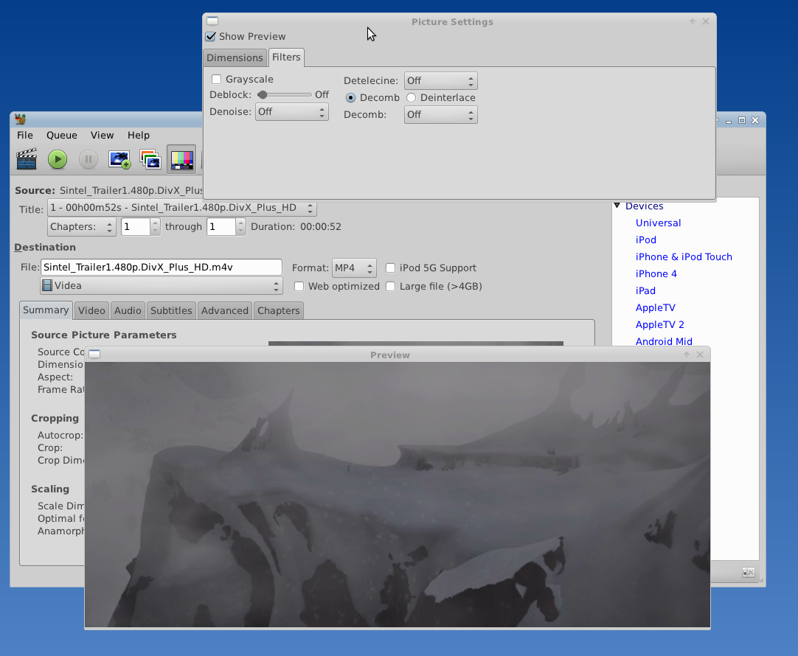This screenshot has width=798, height=656.
Task: Open the Advanced tab
Action: tap(224, 311)
